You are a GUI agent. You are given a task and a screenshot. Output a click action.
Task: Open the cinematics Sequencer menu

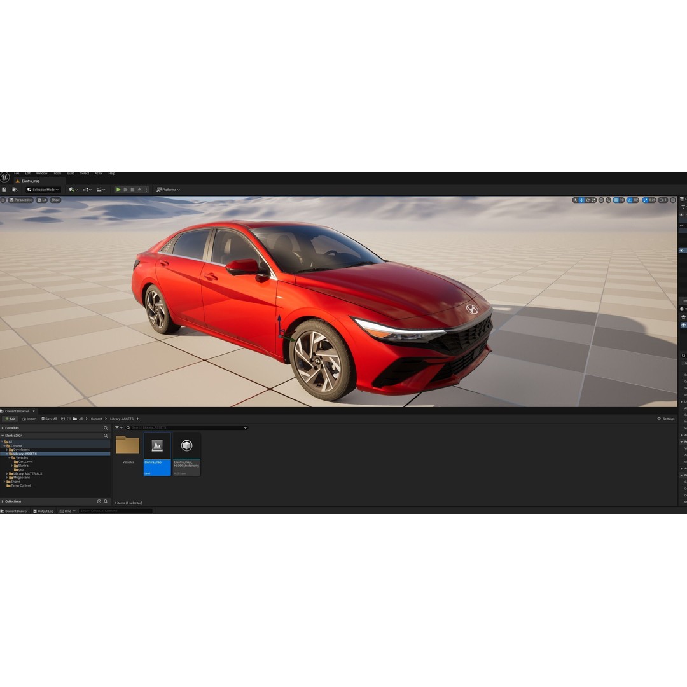click(x=100, y=190)
